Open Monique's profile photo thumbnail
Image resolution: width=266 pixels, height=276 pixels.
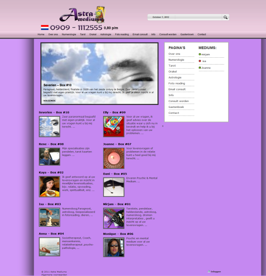click(x=114, y=247)
